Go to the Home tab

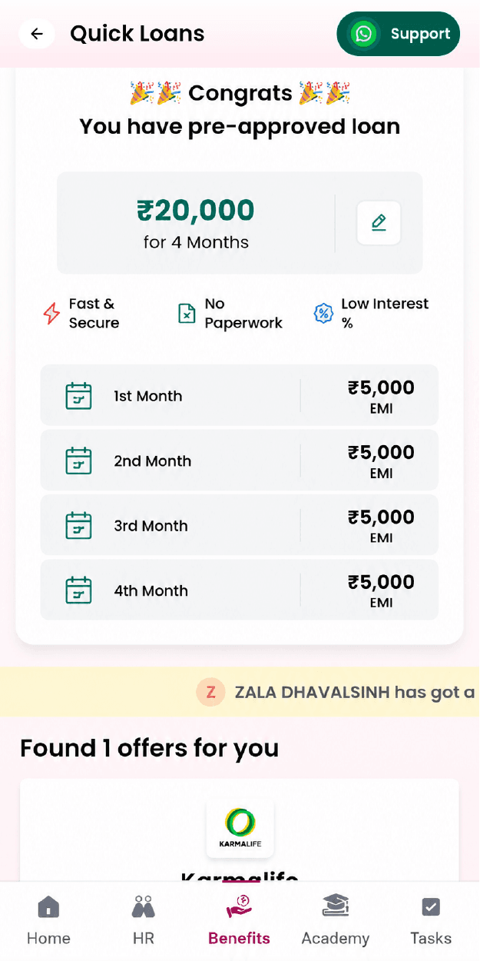[x=48, y=921]
